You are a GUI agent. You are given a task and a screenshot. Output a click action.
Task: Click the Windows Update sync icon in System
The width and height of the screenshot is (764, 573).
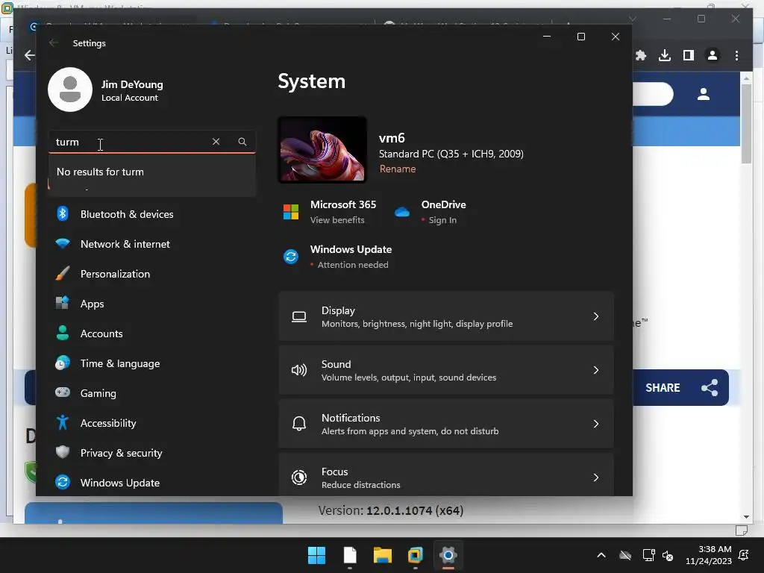291,257
